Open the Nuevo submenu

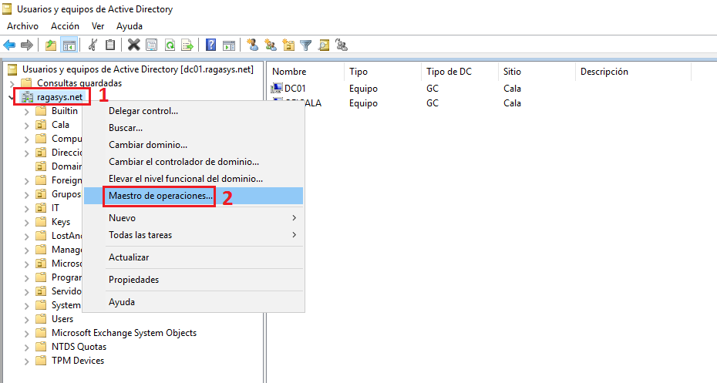coord(194,218)
